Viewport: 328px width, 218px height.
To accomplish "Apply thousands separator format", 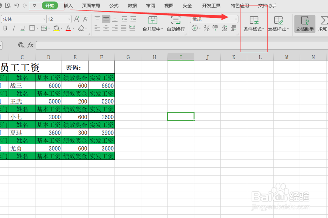I will tap(215, 28).
